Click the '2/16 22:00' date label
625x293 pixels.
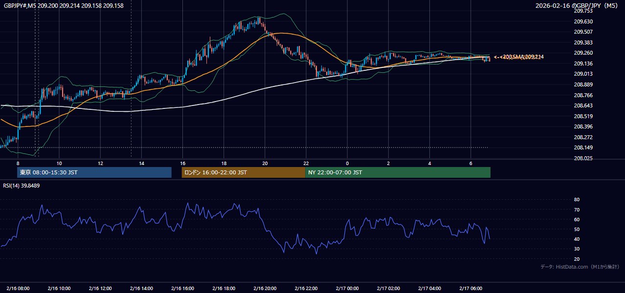click(306, 289)
